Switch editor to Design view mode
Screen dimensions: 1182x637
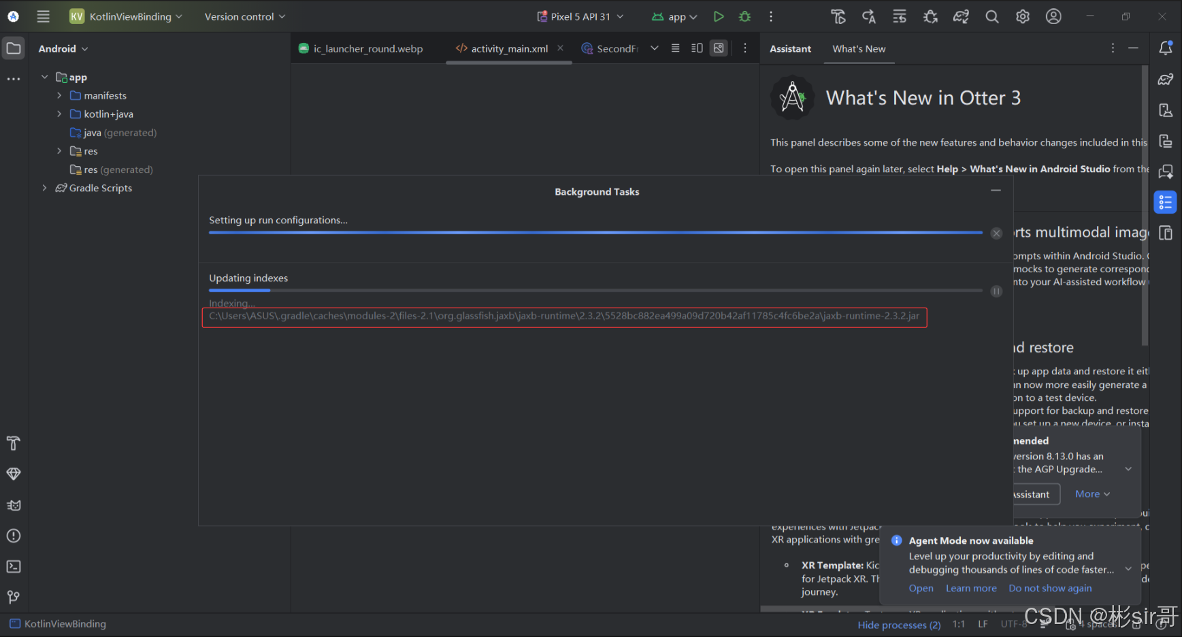click(719, 48)
